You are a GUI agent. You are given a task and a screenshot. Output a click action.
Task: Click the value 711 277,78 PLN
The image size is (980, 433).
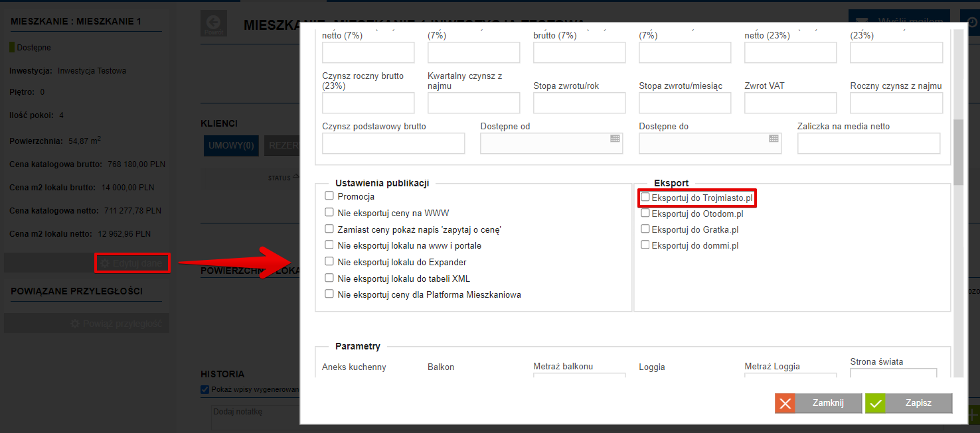(132, 211)
